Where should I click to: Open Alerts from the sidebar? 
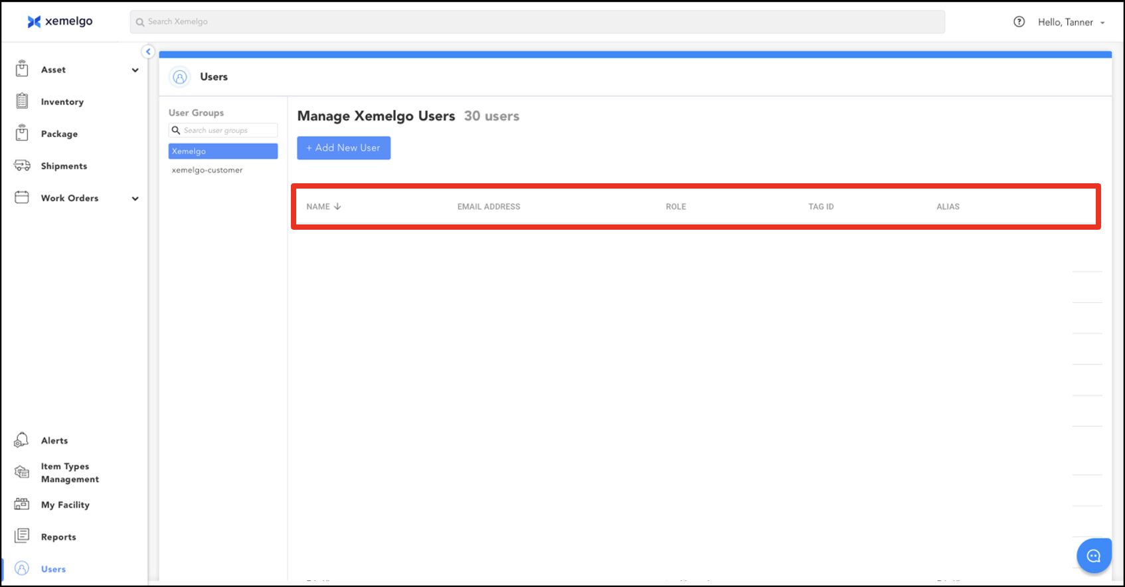coord(54,440)
